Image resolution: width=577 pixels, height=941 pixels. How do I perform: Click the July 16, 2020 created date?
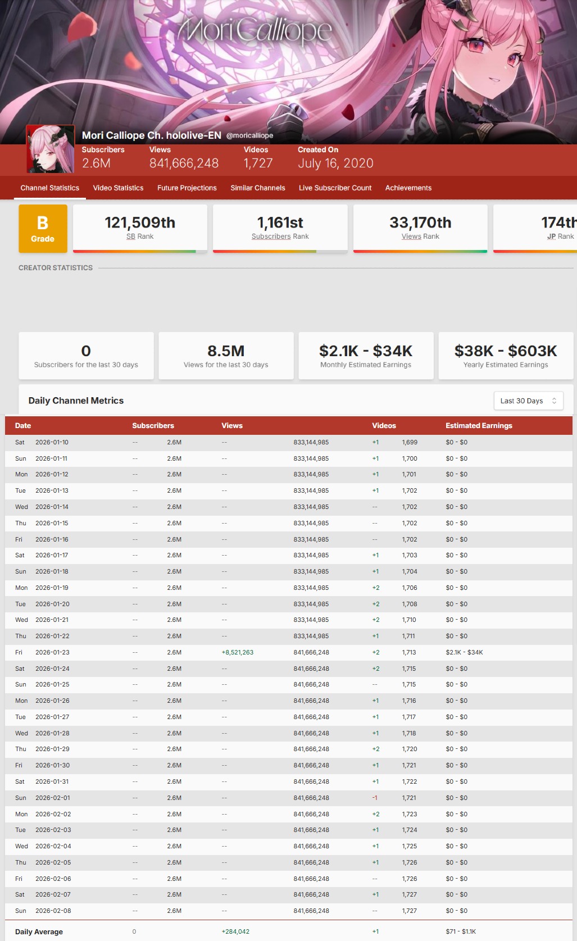point(335,163)
